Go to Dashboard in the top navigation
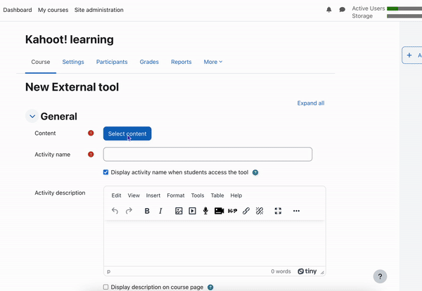Image resolution: width=422 pixels, height=291 pixels. coord(18,10)
